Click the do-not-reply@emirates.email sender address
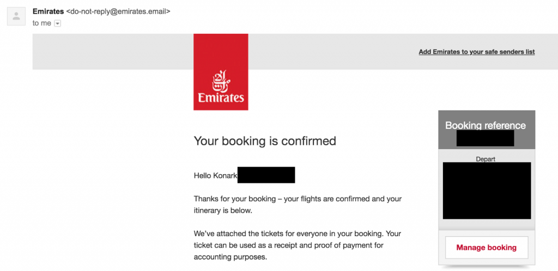Screen dimensions: 558x271 [118, 11]
